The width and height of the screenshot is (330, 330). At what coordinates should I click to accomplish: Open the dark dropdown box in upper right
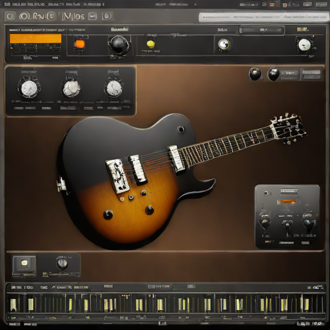(262, 30)
